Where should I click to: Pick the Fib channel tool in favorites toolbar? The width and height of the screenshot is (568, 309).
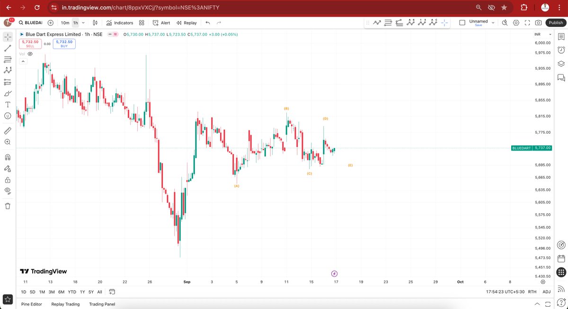coord(399,23)
